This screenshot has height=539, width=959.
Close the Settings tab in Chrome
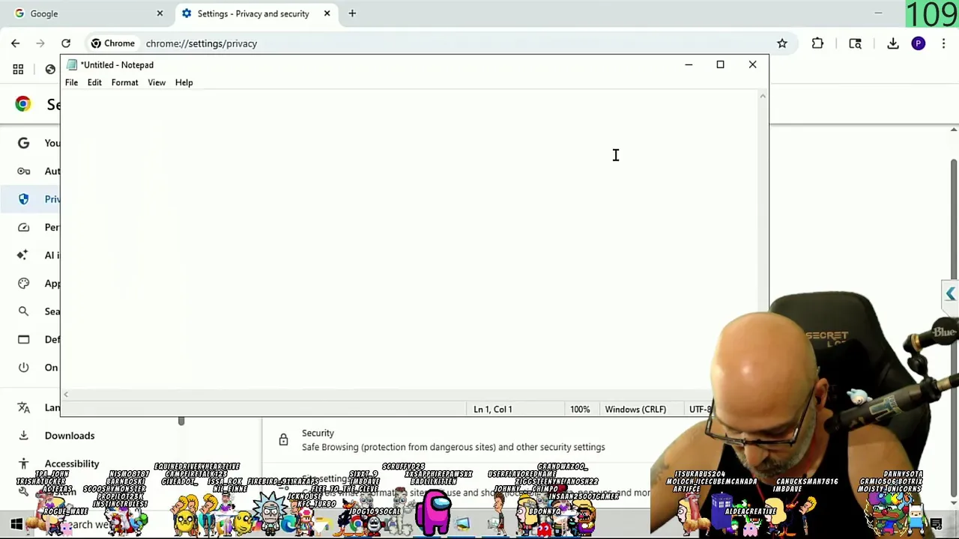coord(327,13)
